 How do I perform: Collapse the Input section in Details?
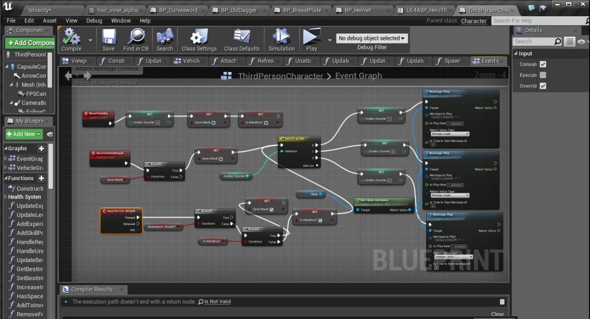point(516,54)
